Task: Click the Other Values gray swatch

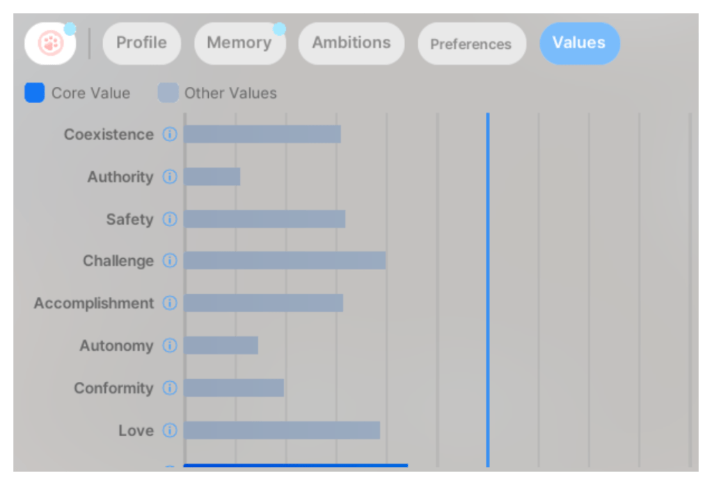Action: pos(168,93)
